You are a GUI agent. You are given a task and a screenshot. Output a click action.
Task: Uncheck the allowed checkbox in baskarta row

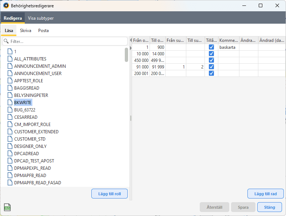pos(211,47)
